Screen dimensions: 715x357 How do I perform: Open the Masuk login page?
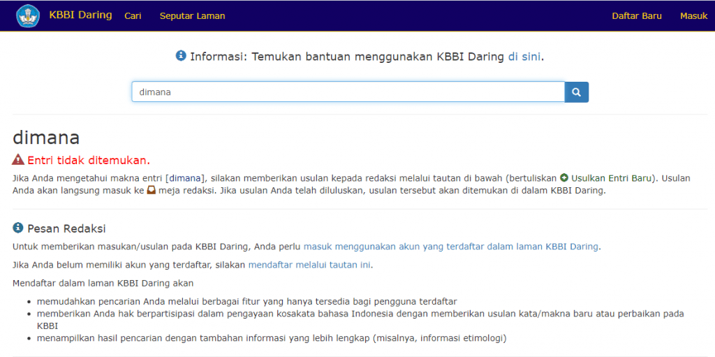click(694, 16)
